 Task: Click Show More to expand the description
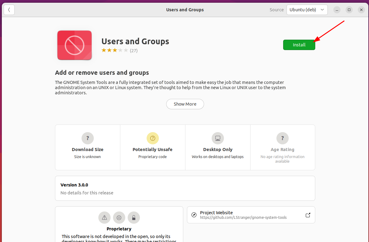pos(185,104)
